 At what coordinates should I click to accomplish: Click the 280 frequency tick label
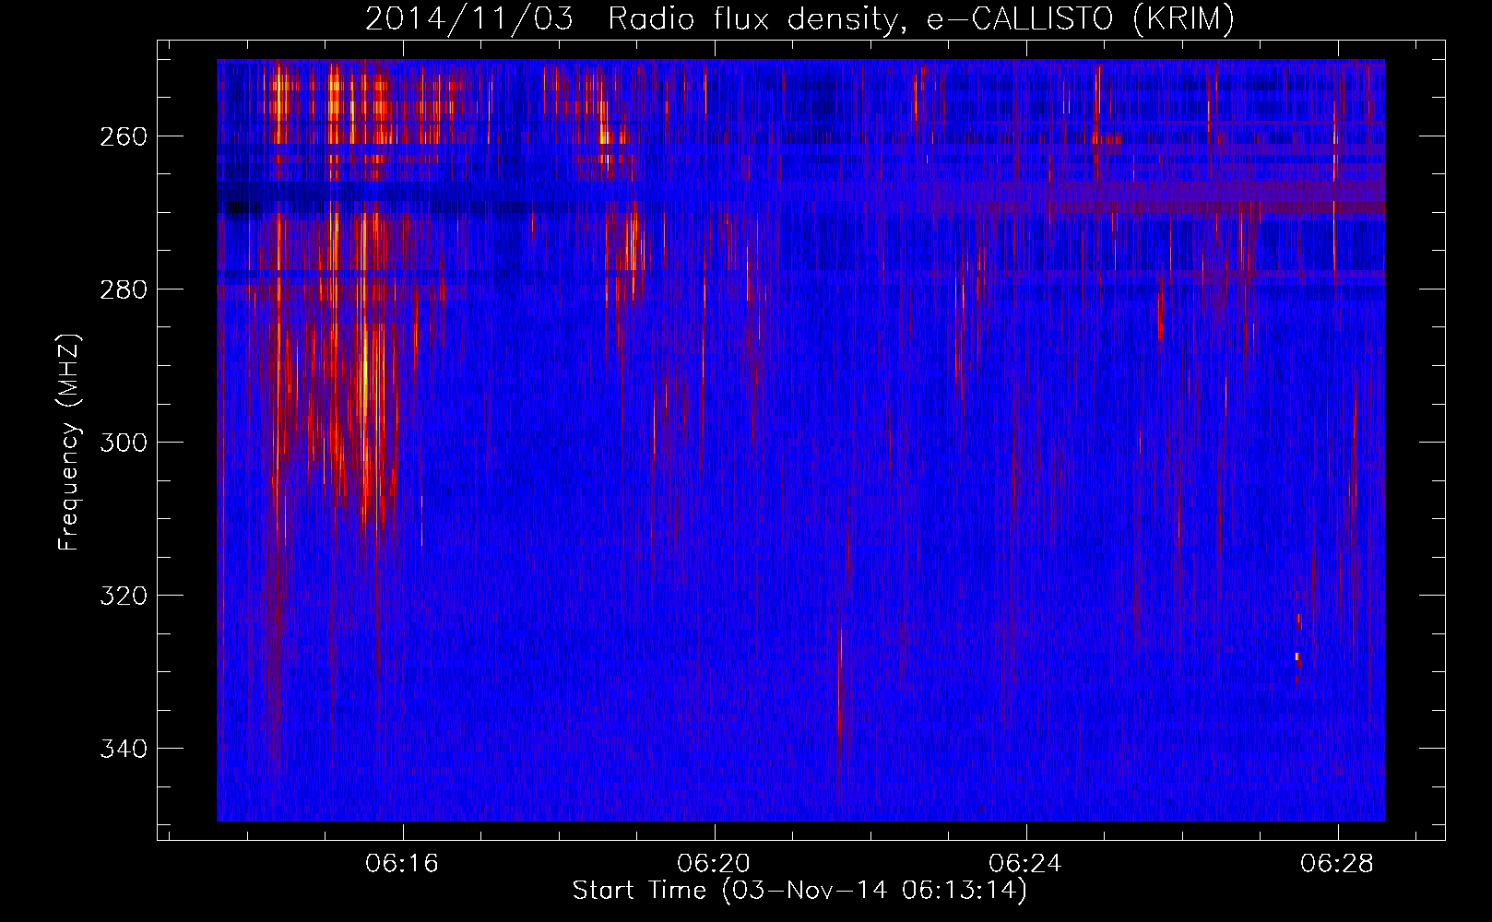[x=125, y=290]
